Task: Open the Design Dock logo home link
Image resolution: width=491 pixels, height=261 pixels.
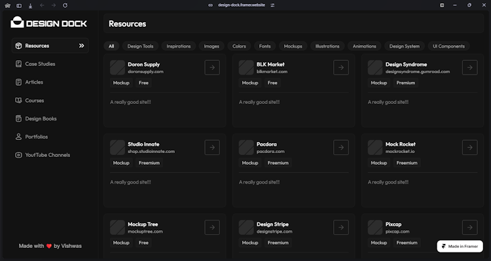Action: tap(48, 22)
